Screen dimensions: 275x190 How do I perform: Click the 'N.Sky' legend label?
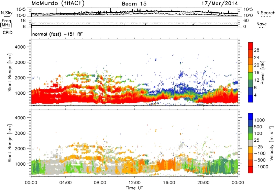point(7,13)
